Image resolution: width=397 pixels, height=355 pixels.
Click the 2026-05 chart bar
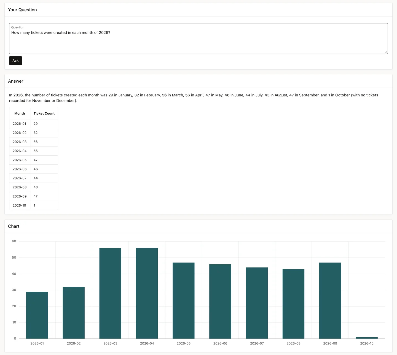[184, 300]
